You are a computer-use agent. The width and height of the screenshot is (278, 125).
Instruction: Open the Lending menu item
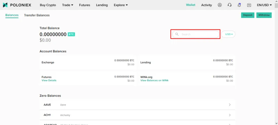tap(102, 5)
